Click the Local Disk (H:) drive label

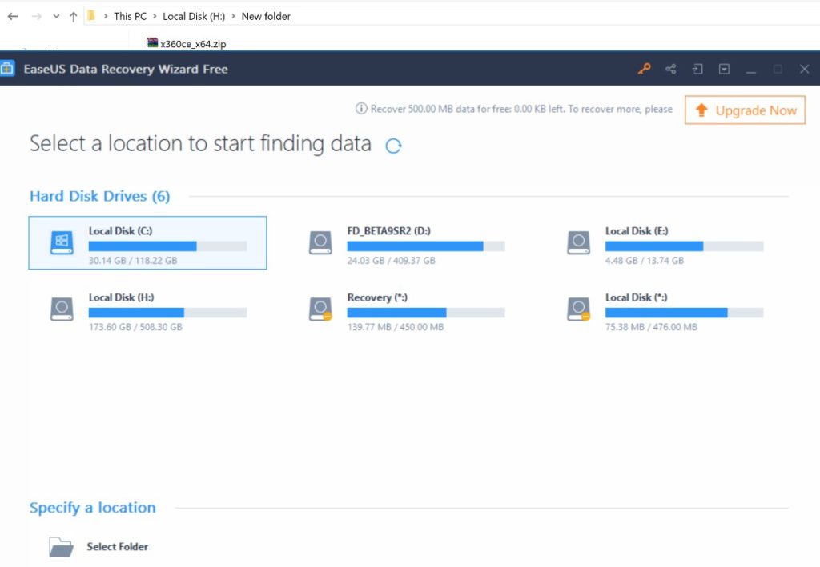click(121, 297)
